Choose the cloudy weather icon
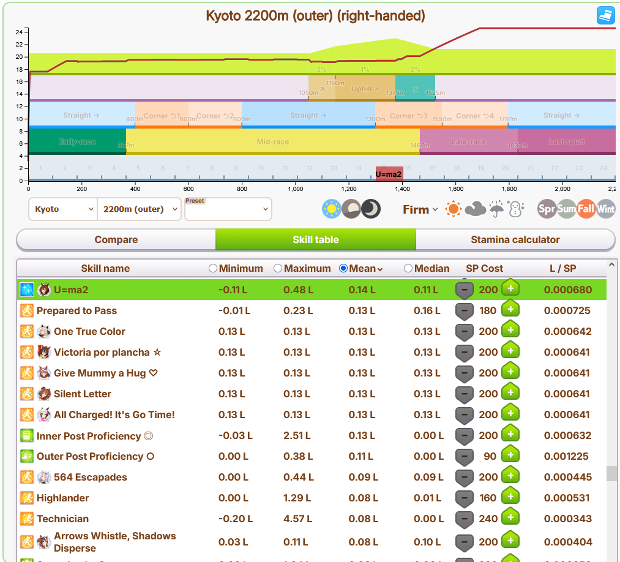The width and height of the screenshot is (620, 562). 475,209
